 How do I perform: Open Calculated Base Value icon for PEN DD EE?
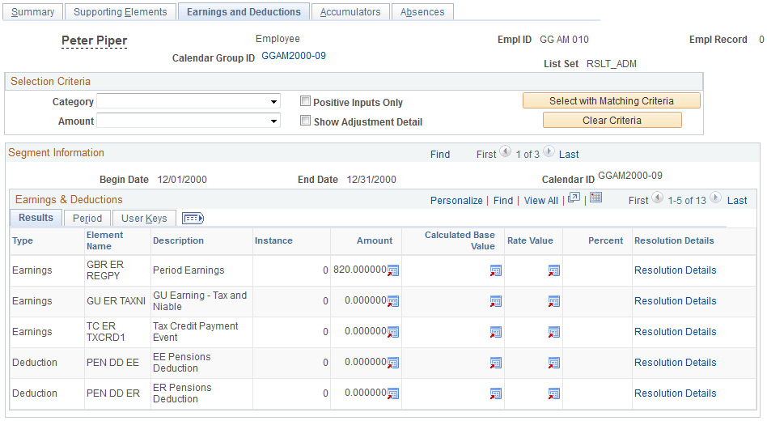click(x=495, y=363)
